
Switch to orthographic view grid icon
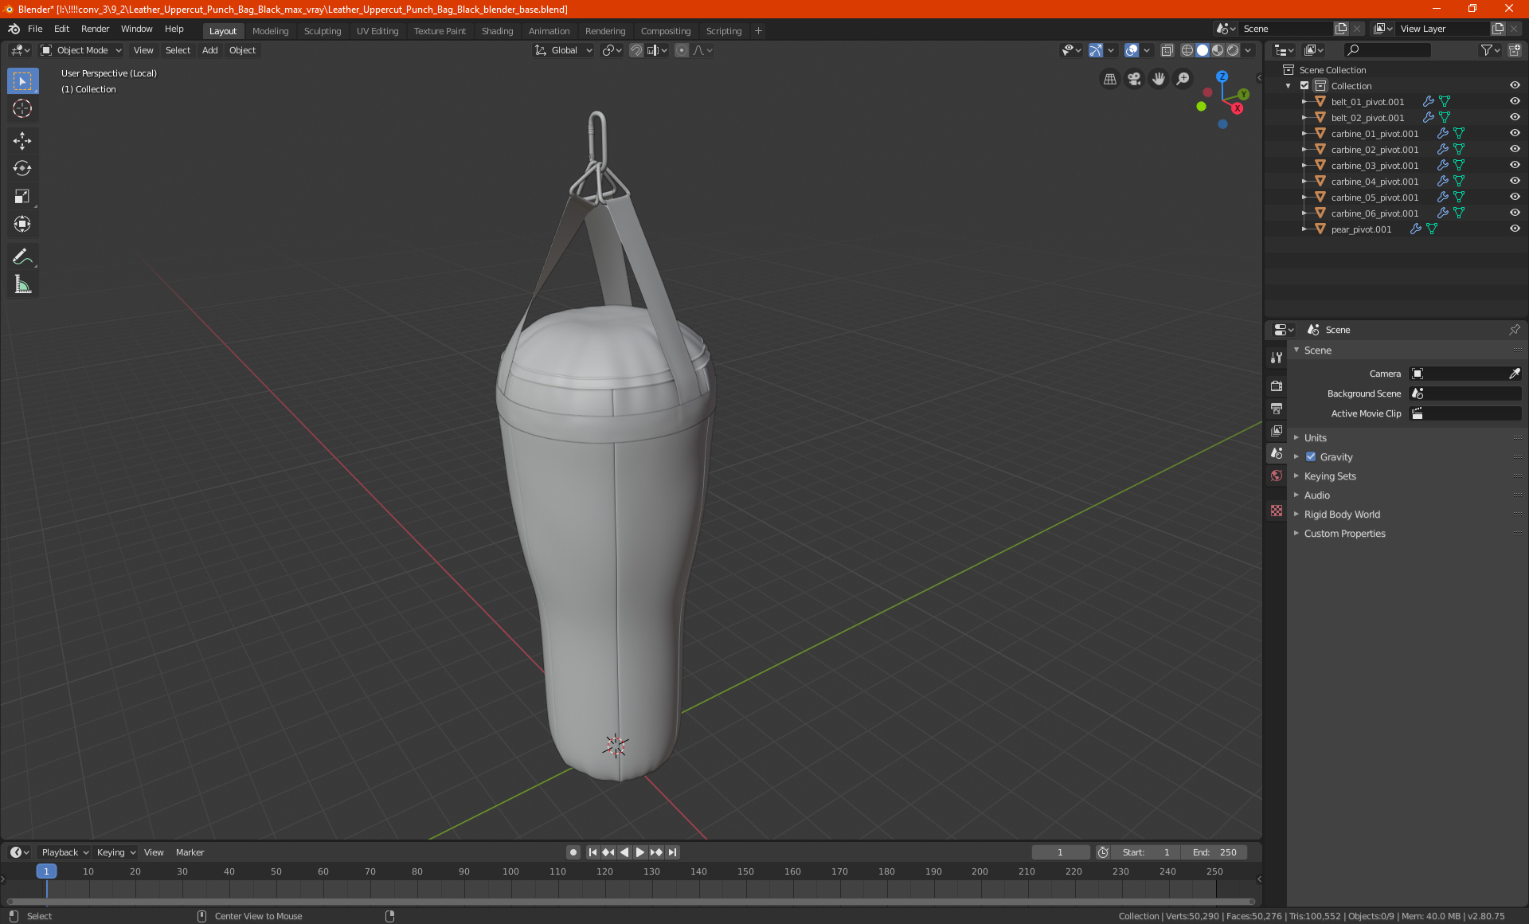[1109, 79]
